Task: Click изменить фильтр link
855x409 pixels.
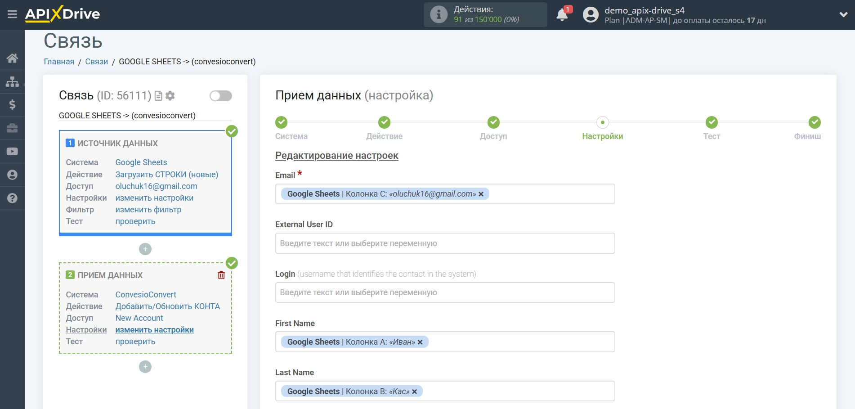Action: click(x=148, y=210)
